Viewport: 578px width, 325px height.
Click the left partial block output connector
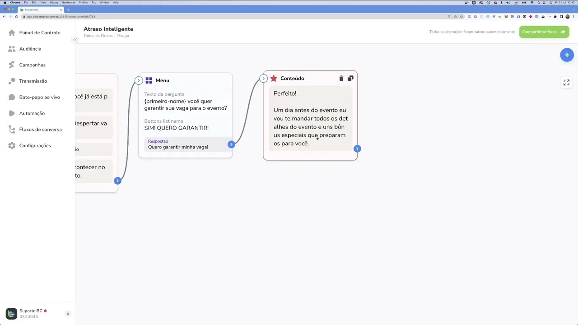[117, 181]
